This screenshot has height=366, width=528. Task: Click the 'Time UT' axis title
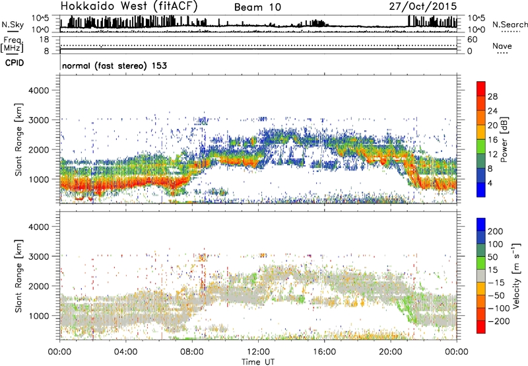(258, 361)
